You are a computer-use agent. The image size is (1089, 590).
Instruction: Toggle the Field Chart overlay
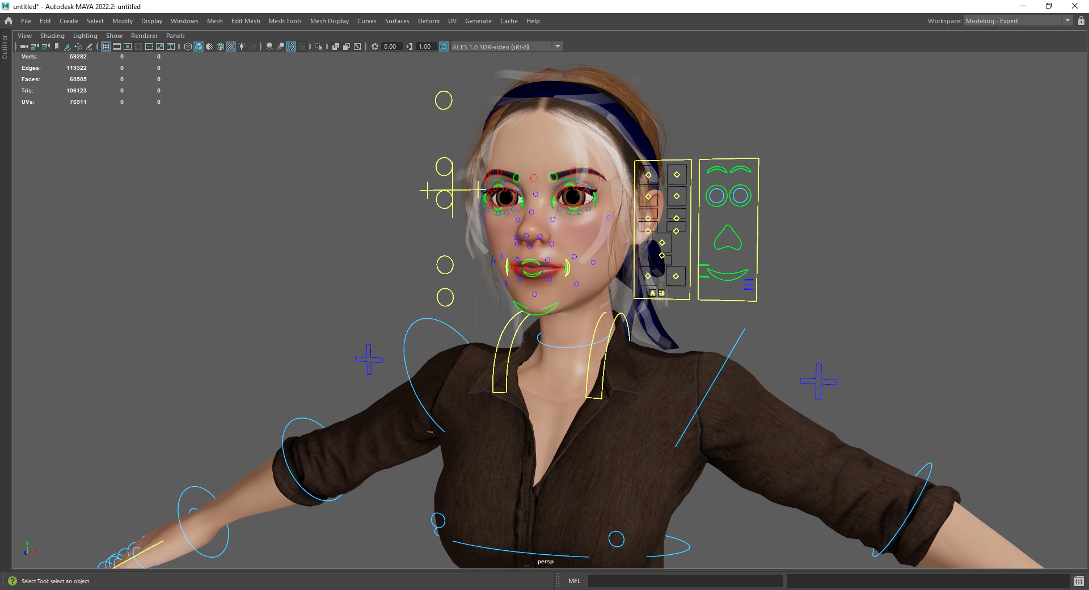(149, 47)
